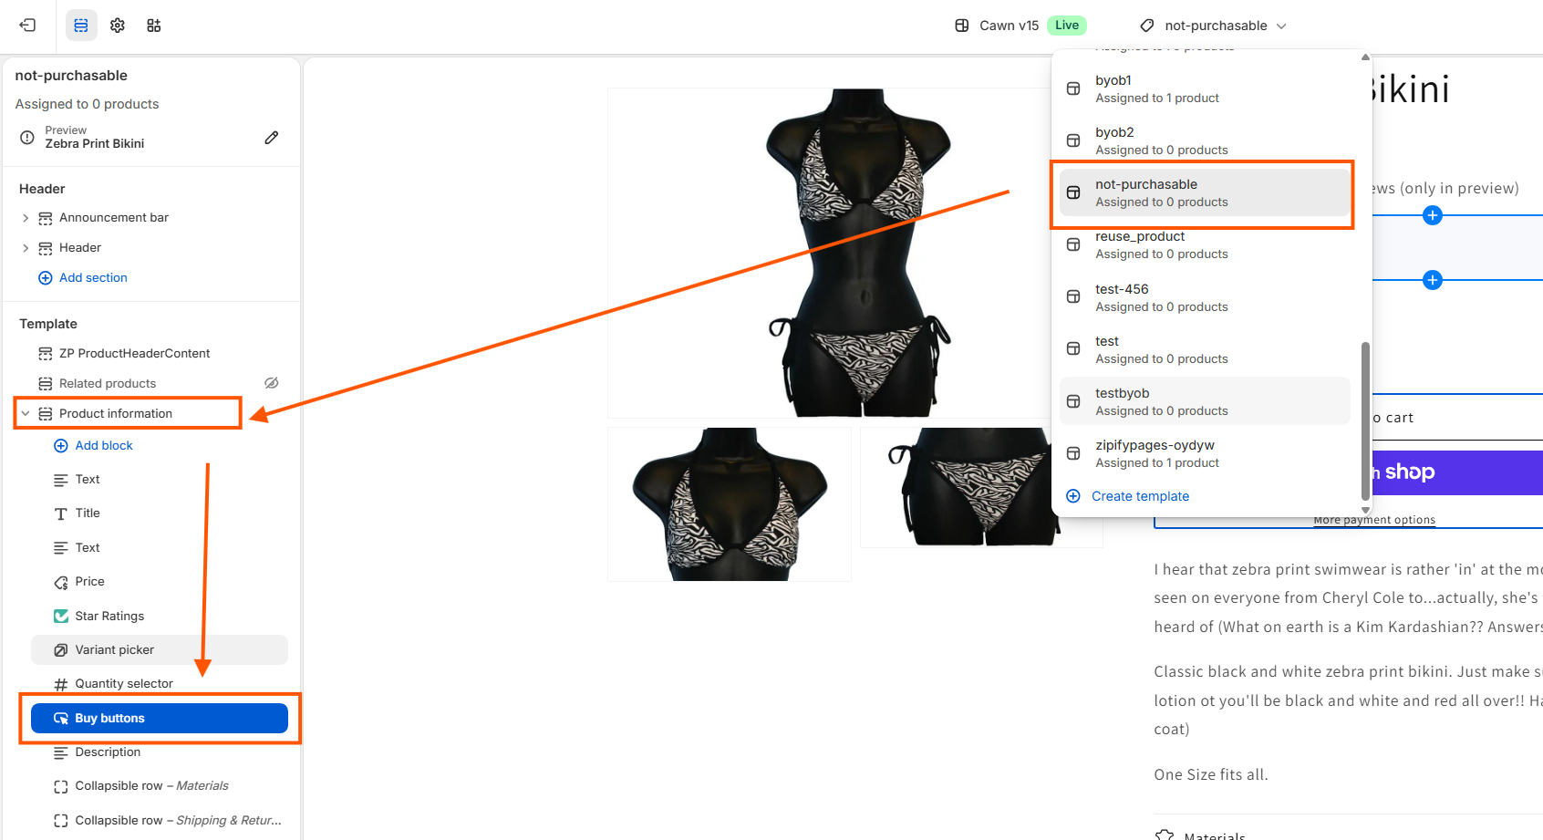Collapse the Product information section
The height and width of the screenshot is (840, 1543).
click(x=26, y=414)
